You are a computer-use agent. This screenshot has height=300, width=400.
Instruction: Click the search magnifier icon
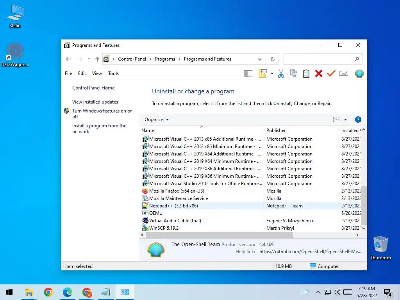357,59
